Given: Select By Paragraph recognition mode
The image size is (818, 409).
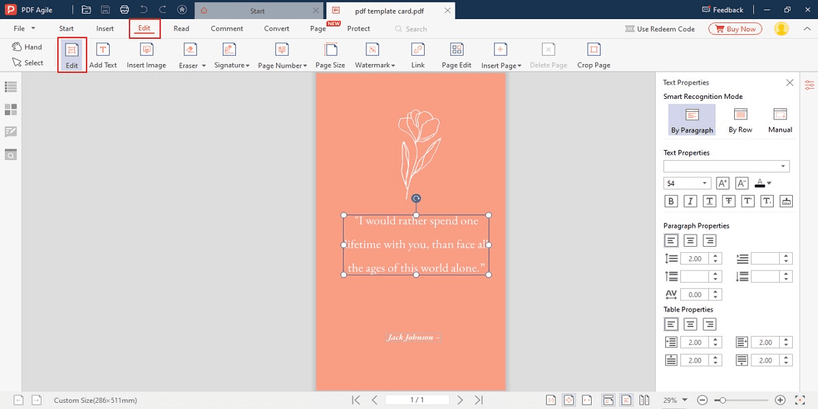Looking at the screenshot, I should [692, 120].
